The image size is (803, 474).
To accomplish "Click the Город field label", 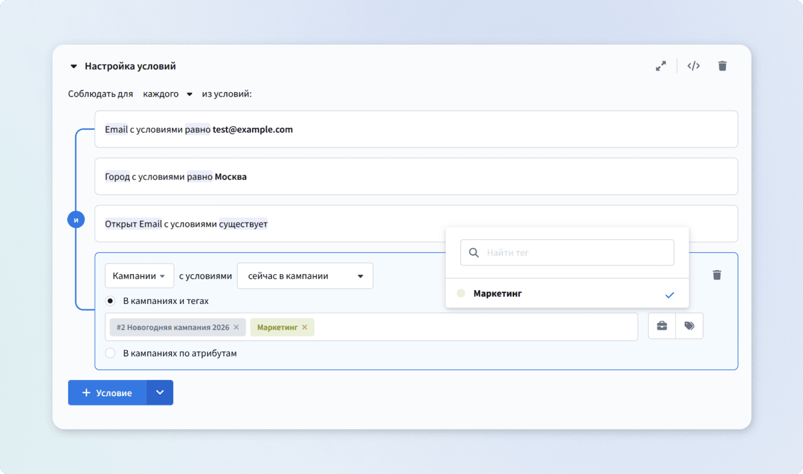I will point(117,177).
